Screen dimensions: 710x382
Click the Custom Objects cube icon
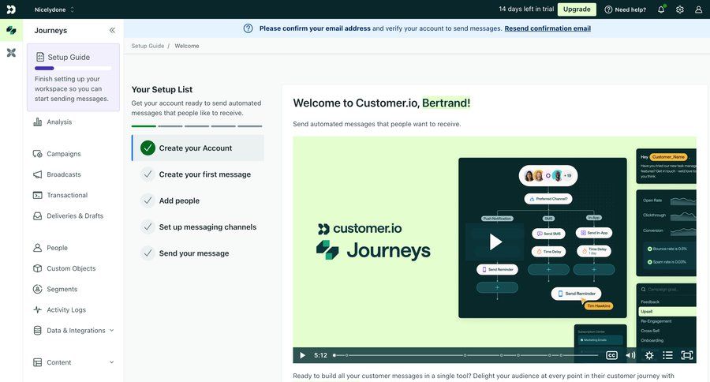38,268
